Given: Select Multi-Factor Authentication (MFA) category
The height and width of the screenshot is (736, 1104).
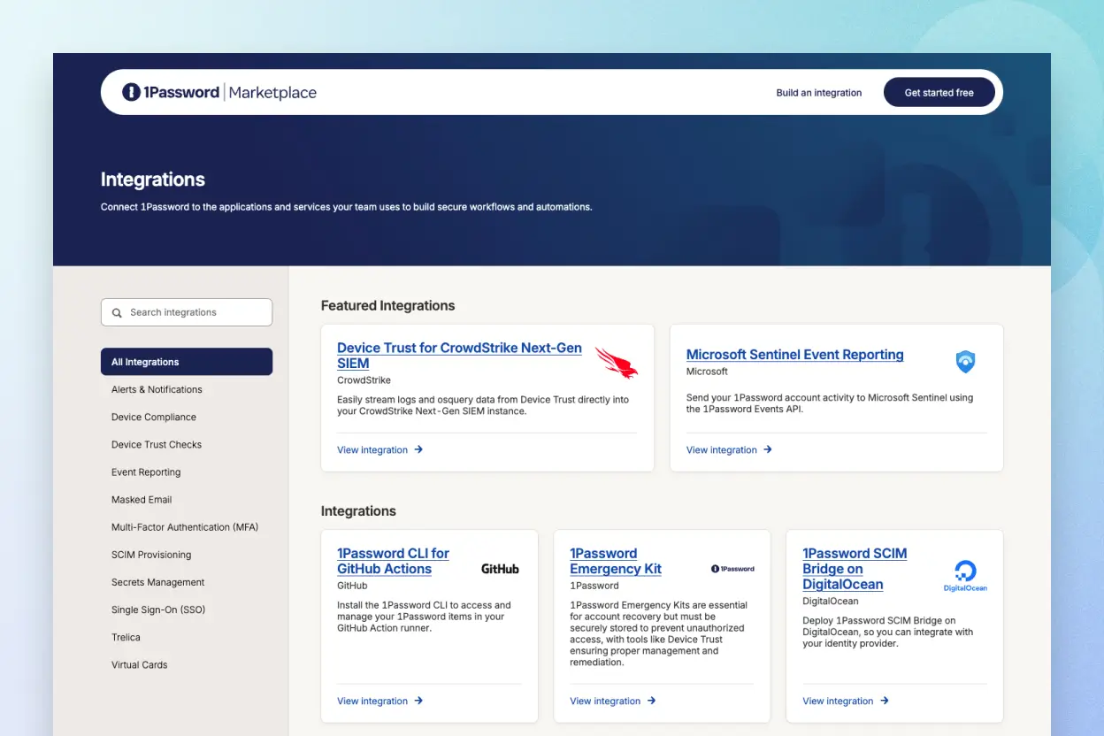Looking at the screenshot, I should coord(187,527).
